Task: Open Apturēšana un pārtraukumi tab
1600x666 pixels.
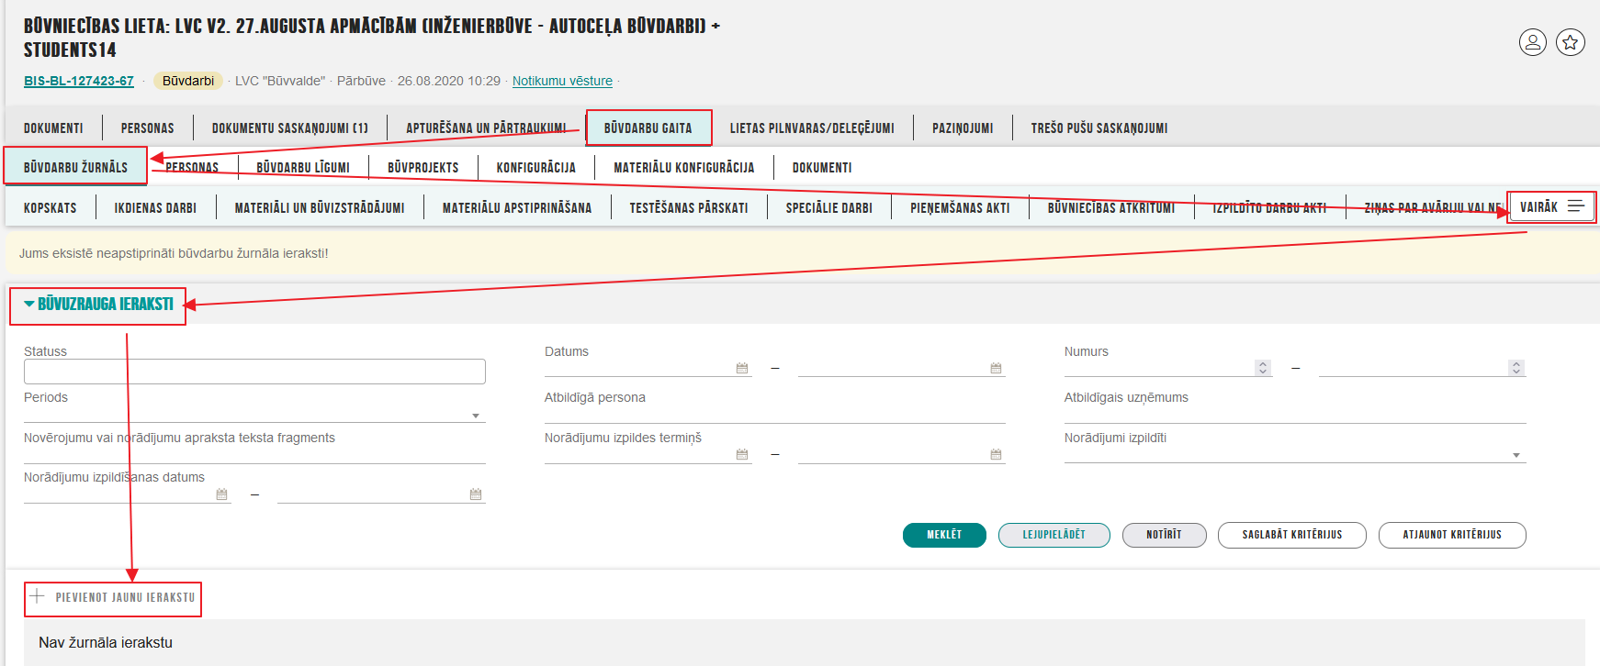Action: coord(486,128)
